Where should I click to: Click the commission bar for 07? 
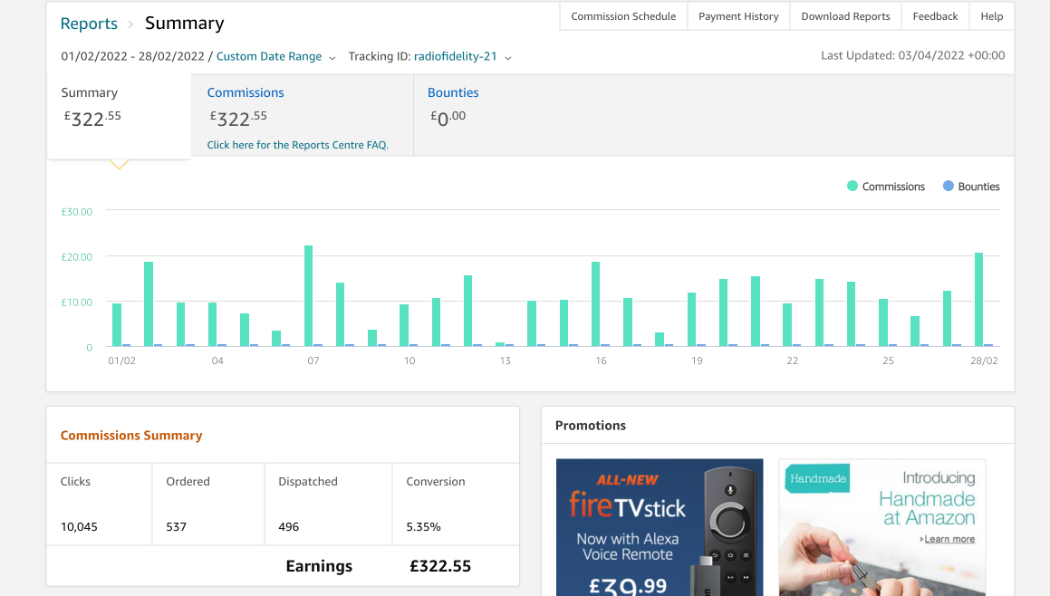pyautogui.click(x=309, y=296)
